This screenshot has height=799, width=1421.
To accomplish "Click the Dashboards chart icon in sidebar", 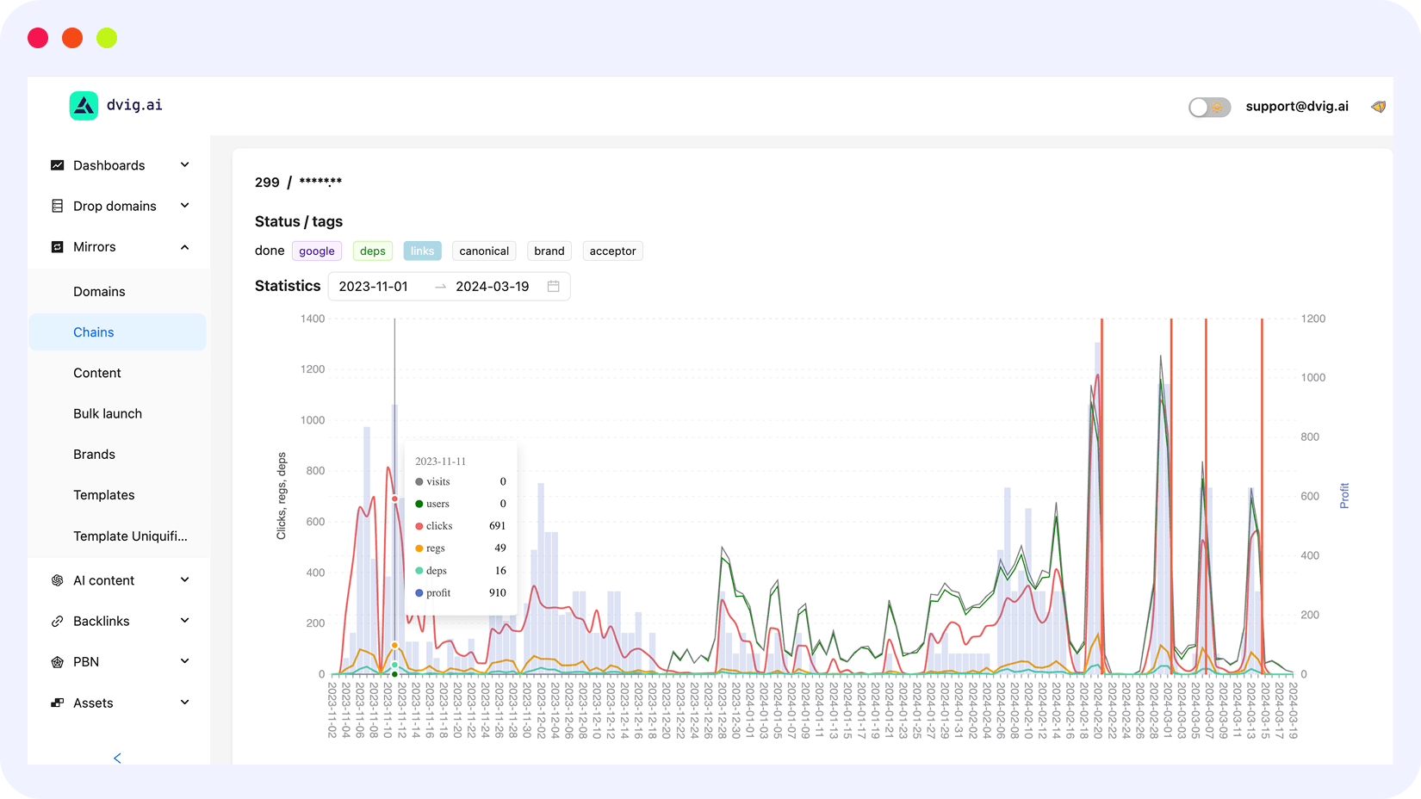I will (58, 165).
